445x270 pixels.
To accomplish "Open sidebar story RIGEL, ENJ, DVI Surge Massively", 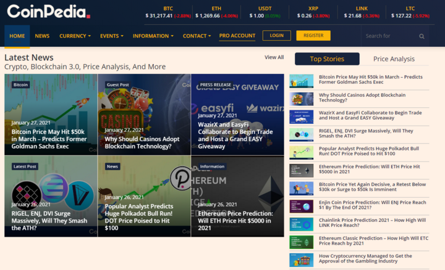I will click(x=366, y=133).
